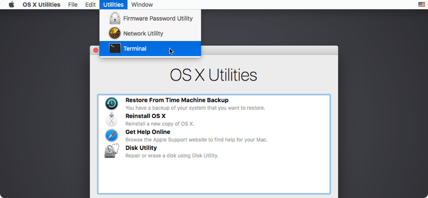Click the Time Machine backup icon

[112, 103]
